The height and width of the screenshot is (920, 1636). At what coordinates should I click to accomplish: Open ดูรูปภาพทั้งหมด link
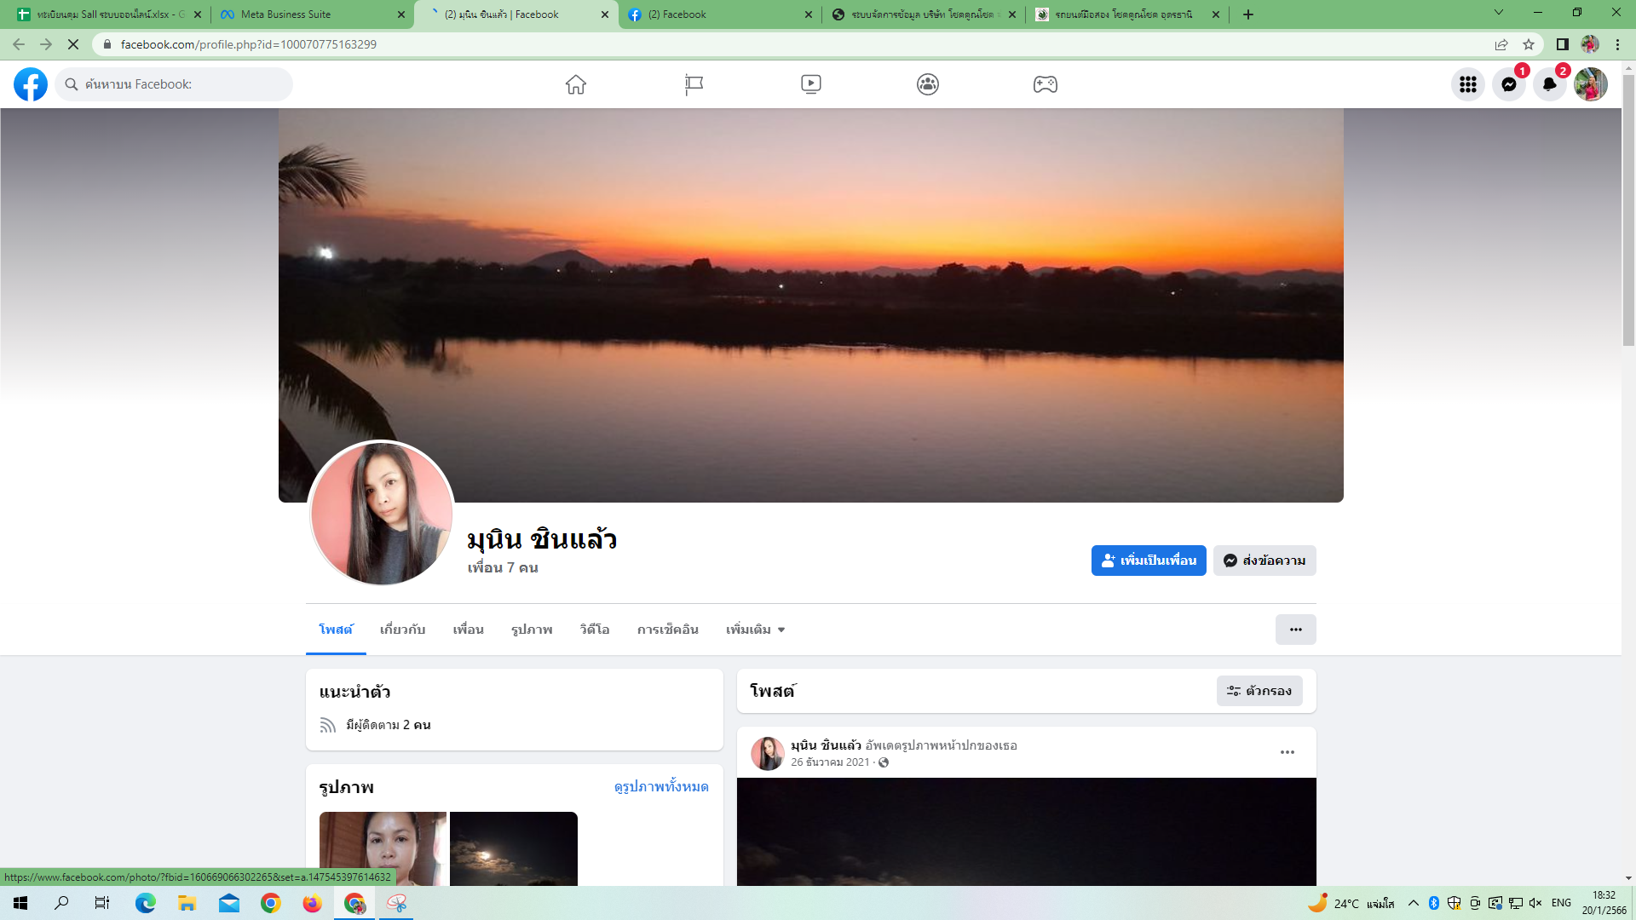click(661, 786)
